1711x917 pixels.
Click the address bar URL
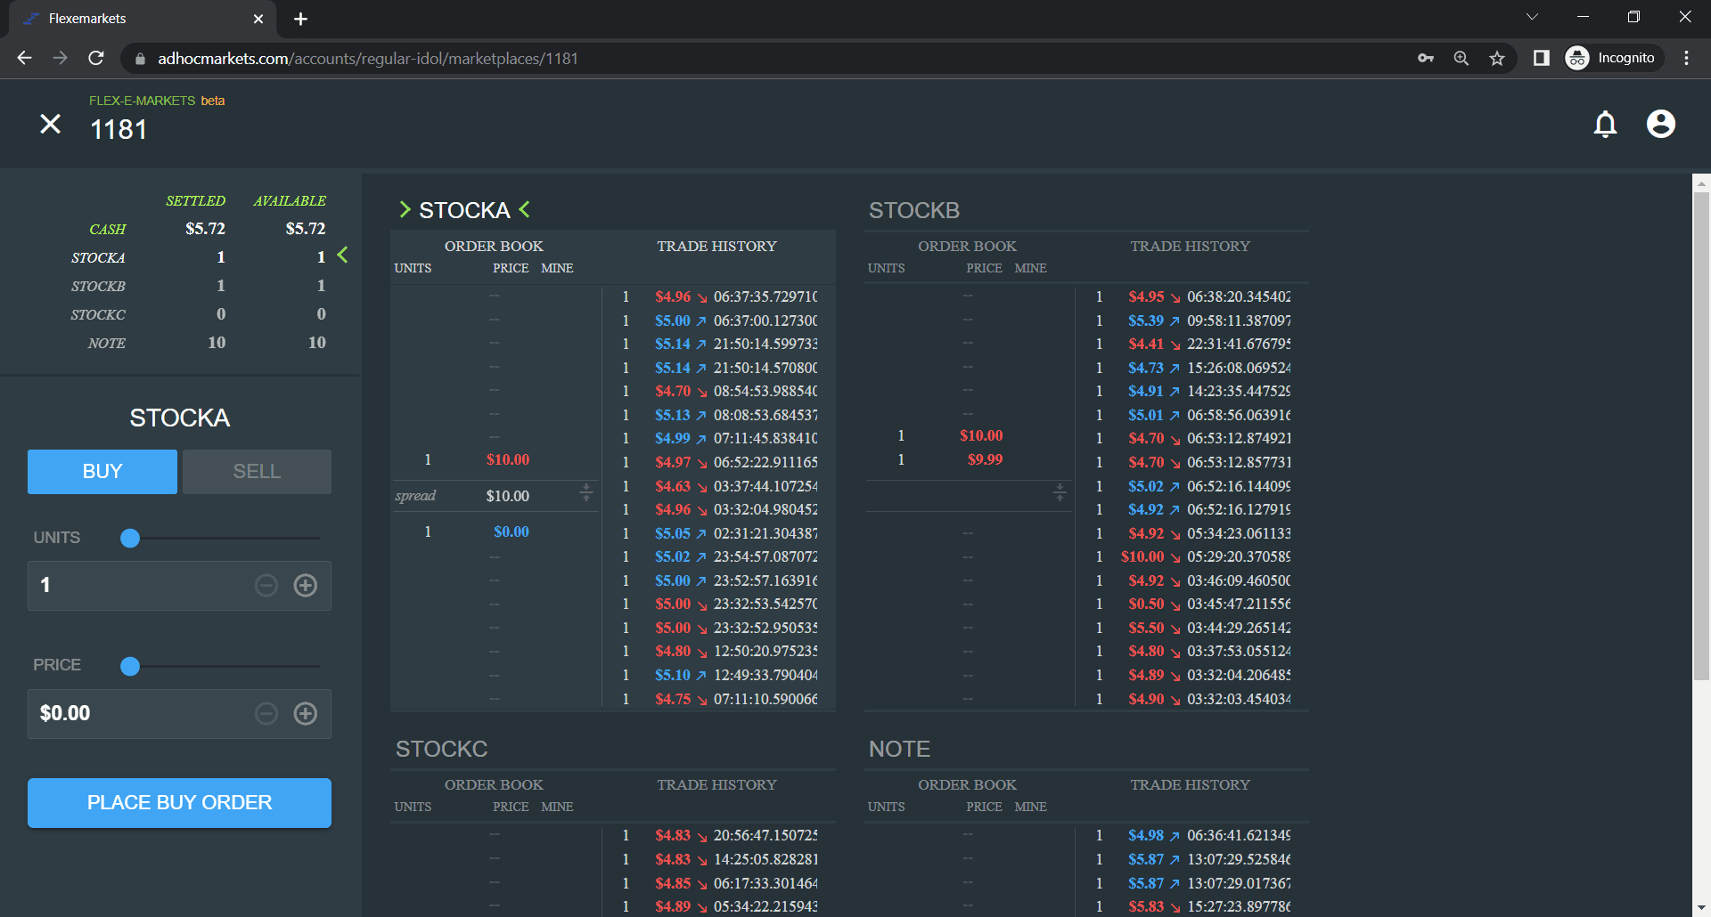tap(368, 59)
